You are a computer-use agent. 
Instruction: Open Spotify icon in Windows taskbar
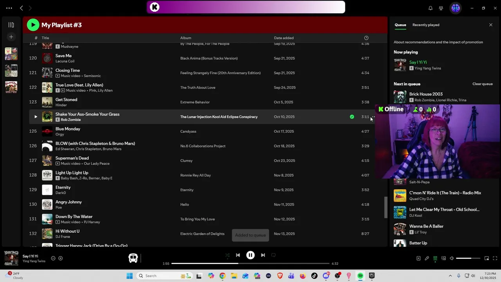[360, 276]
